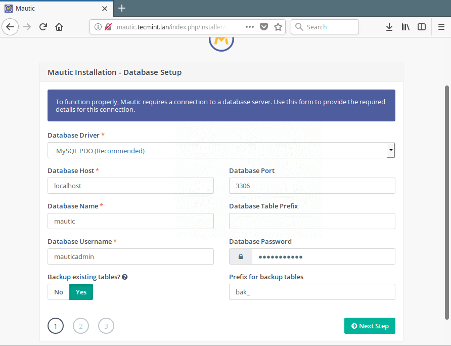Click the Database Driver label
Image resolution: width=451 pixels, height=346 pixels.
click(x=73, y=135)
